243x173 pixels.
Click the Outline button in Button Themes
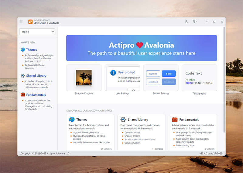153,74
